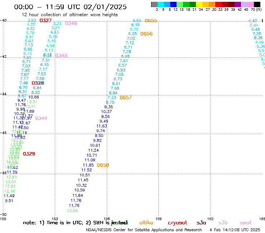
Task: Click the '10.51' wave height value
Action: click(85, 175)
